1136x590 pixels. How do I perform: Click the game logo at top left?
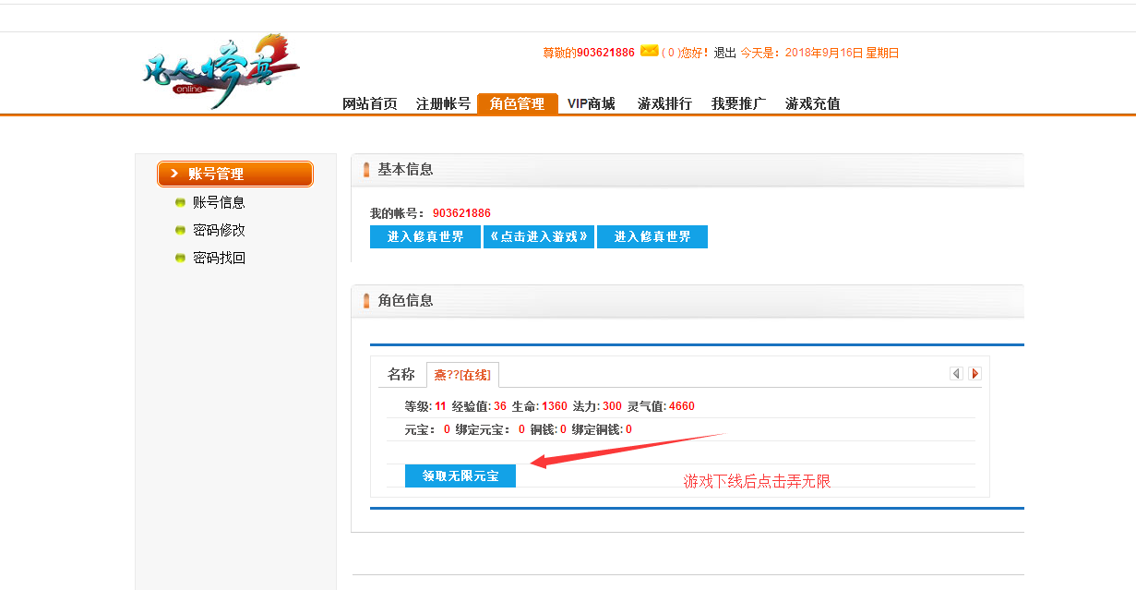click(221, 72)
